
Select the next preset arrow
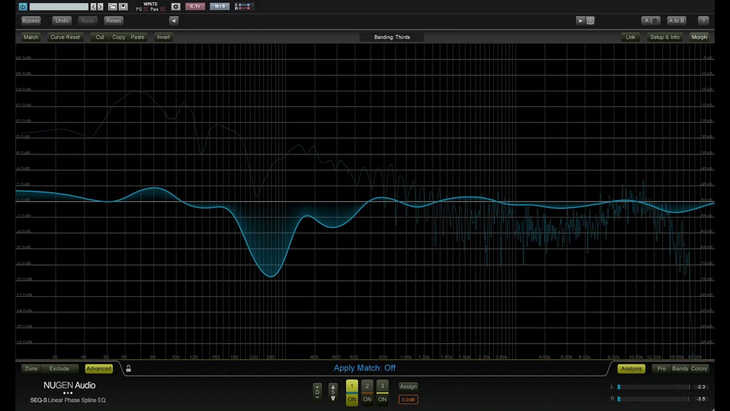pos(100,7)
